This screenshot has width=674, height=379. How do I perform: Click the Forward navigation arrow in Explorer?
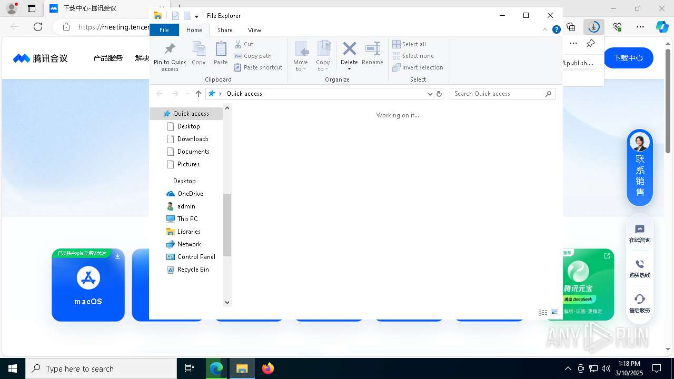coord(175,94)
